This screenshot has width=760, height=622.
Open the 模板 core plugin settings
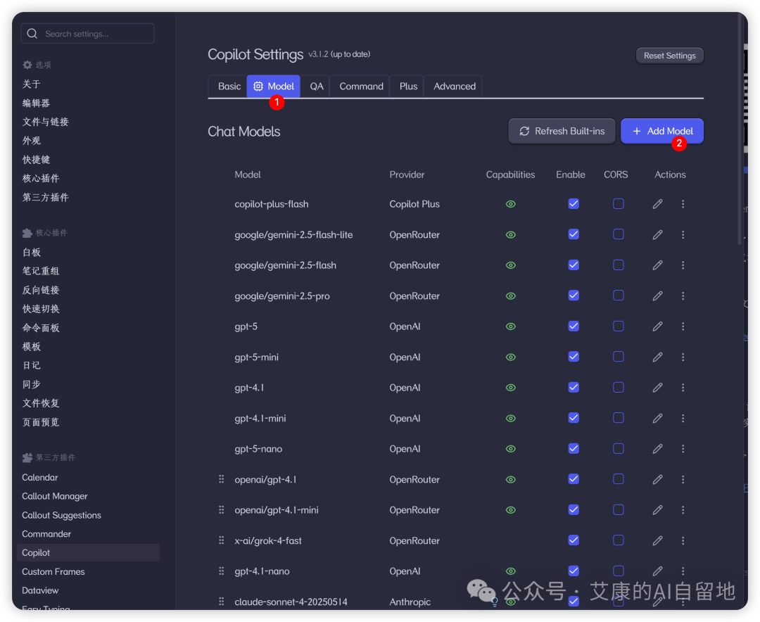(32, 347)
